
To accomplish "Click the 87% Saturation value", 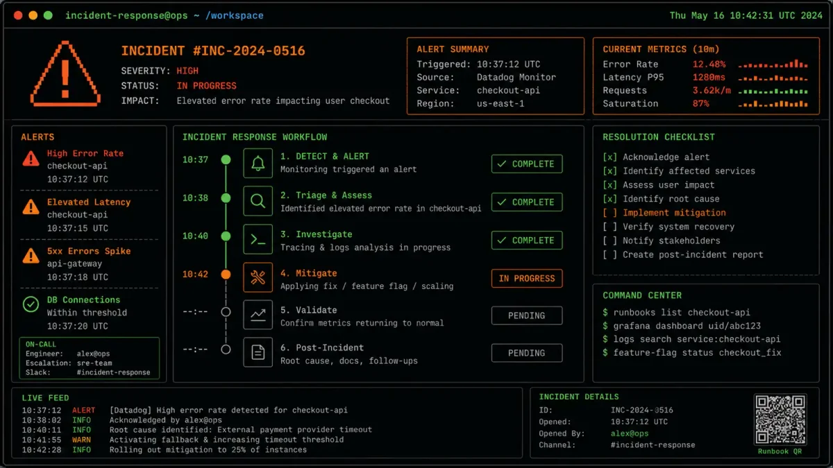I will tap(701, 103).
